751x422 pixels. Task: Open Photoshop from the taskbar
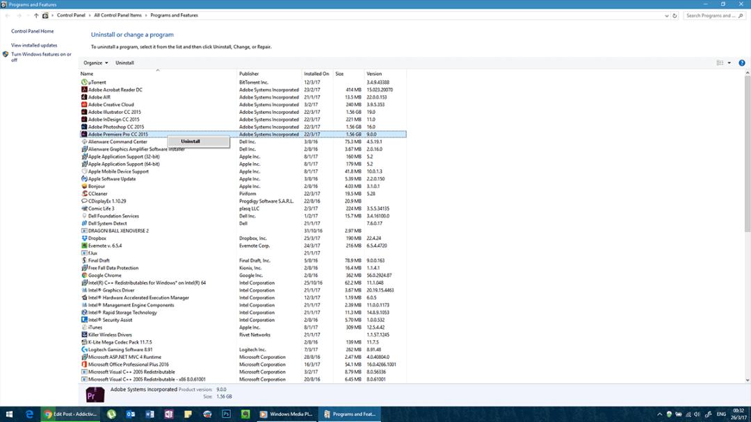coord(226,414)
